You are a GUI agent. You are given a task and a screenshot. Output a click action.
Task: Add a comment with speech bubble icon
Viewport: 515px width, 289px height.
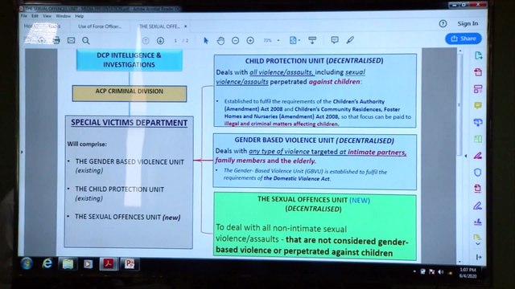pyautogui.click(x=335, y=40)
